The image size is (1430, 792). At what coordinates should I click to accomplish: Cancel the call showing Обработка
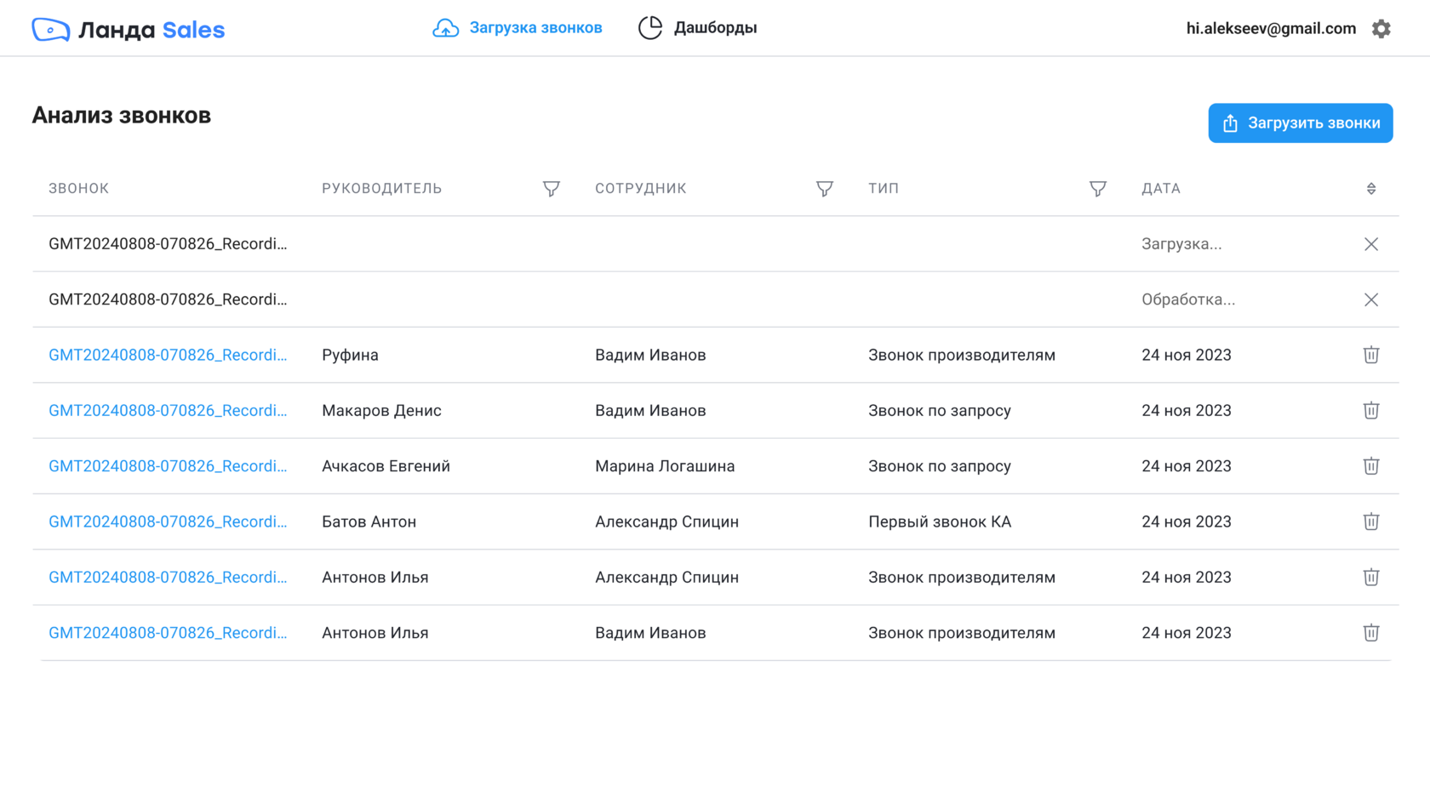1370,299
